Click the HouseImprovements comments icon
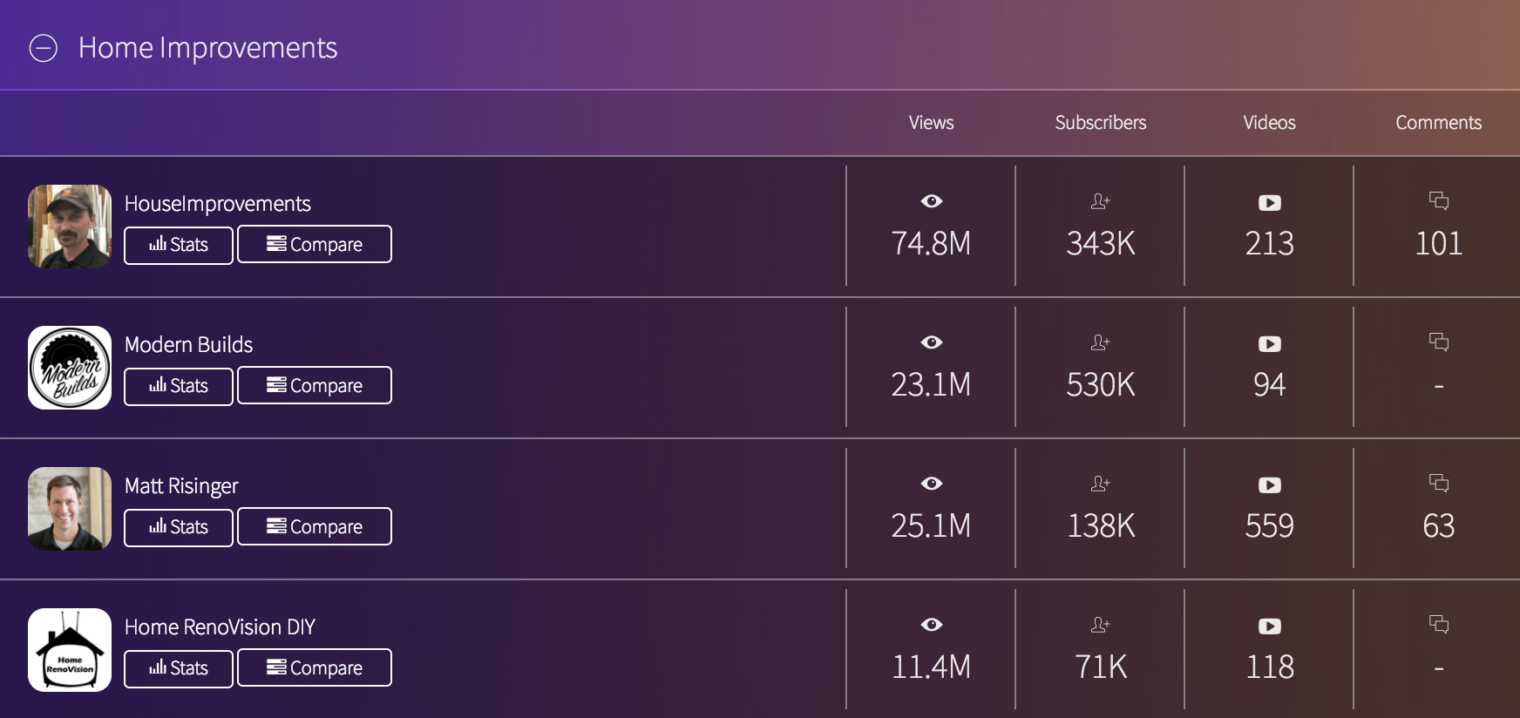Screen dimensions: 1520x718 (x=1438, y=201)
